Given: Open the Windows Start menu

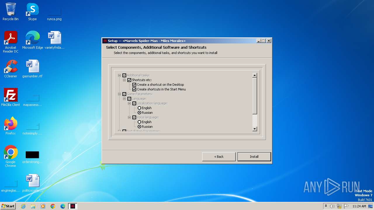Looking at the screenshot, I should click(x=8, y=206).
